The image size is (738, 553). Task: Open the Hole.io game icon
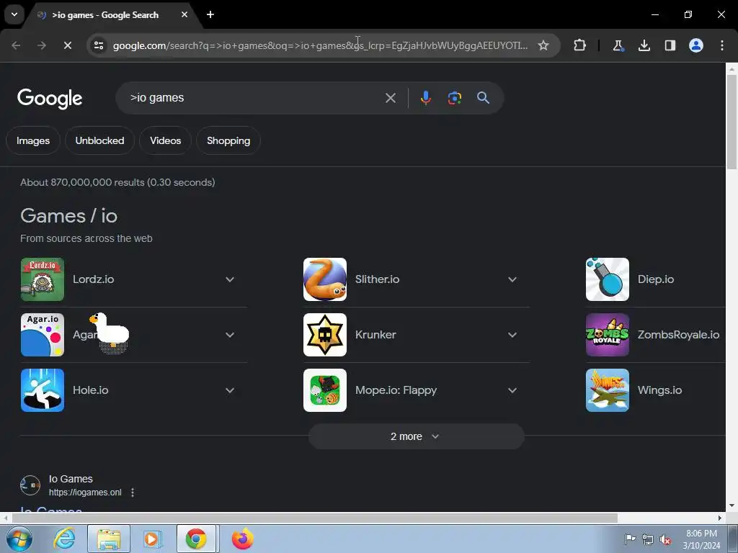point(43,390)
